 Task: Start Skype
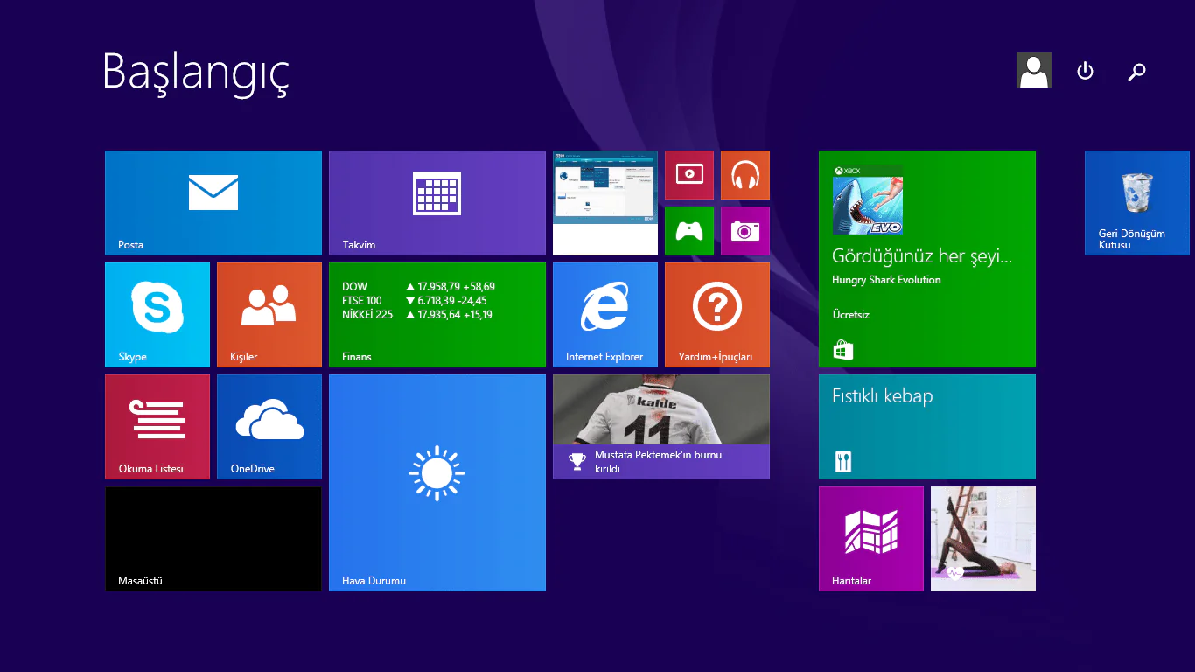coord(157,314)
